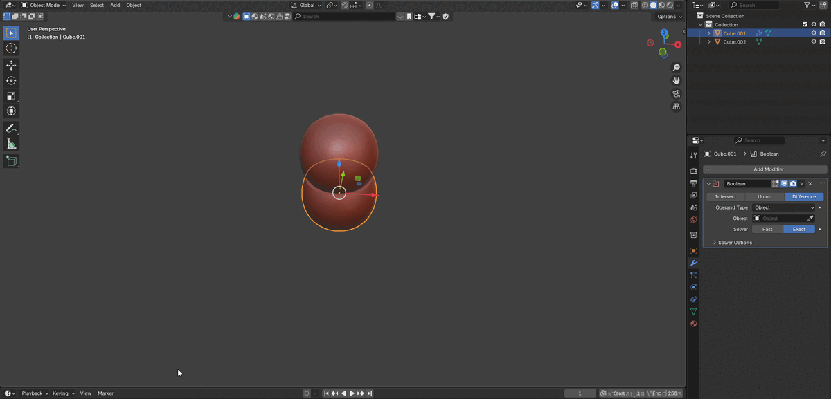831x399 pixels.
Task: Hide Cube.001 in viewport via eye icon
Action: coord(814,33)
